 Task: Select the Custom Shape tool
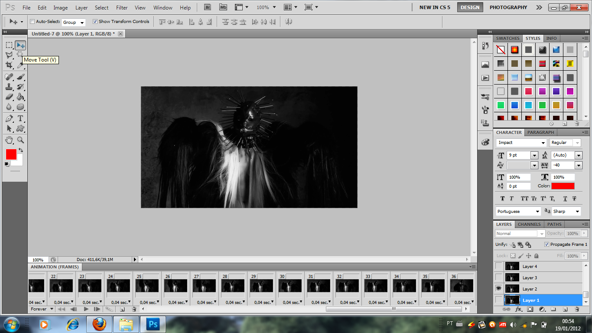point(20,128)
